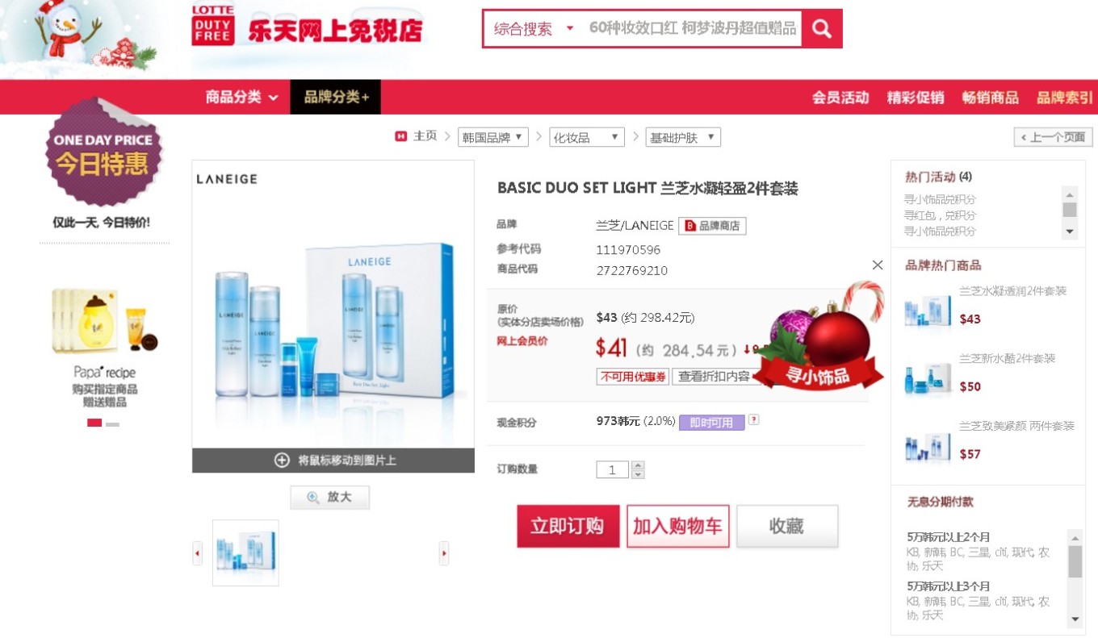Expand the 基础护肤 breadcrumb dropdown
Viewport: 1098px width, 638px height.
[683, 137]
